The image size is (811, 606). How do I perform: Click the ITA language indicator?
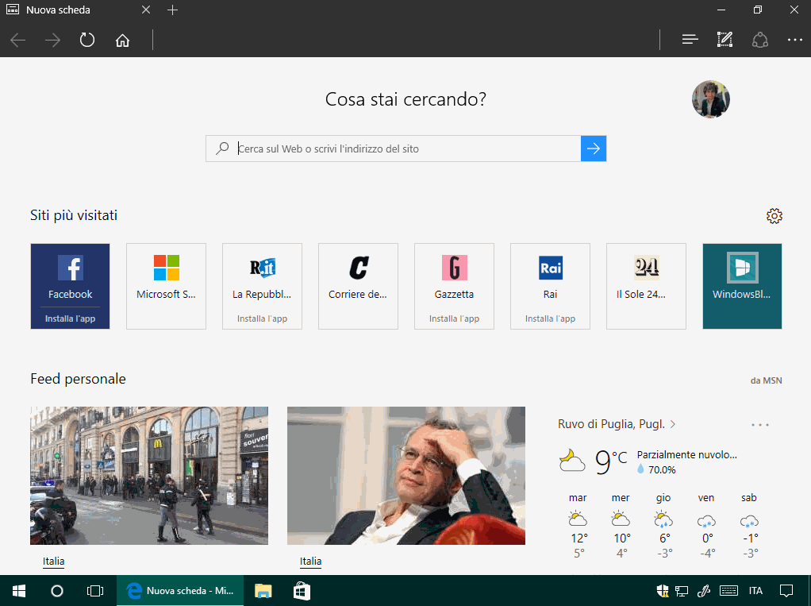coord(755,590)
